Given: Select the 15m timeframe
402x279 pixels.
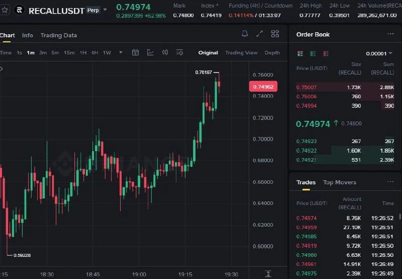Looking at the screenshot, I should tap(69, 53).
